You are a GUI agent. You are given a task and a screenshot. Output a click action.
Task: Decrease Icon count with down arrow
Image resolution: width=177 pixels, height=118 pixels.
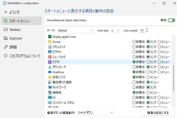pos(147,31)
